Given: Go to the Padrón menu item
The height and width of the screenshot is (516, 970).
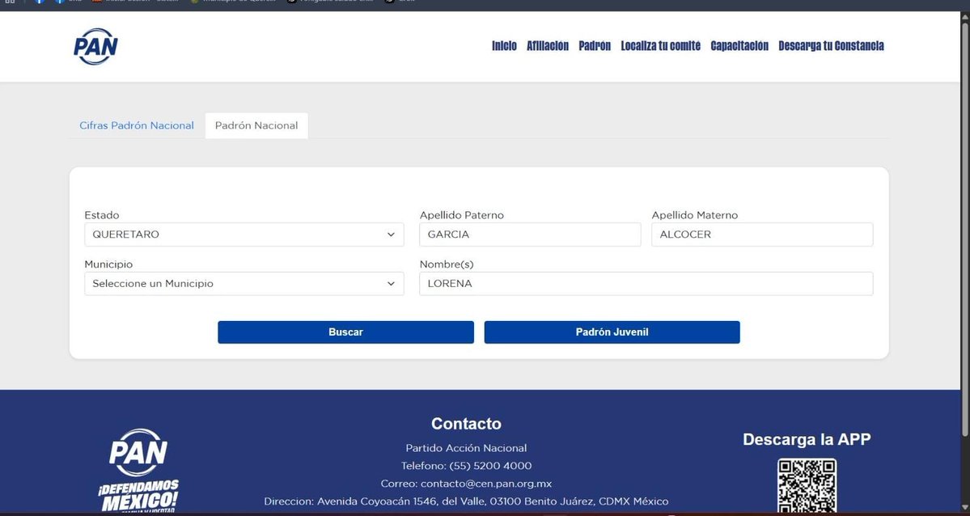Looking at the screenshot, I should point(595,46).
